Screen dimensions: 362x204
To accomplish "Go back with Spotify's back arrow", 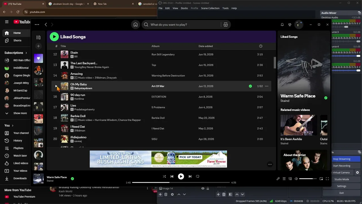I will pos(46,25).
